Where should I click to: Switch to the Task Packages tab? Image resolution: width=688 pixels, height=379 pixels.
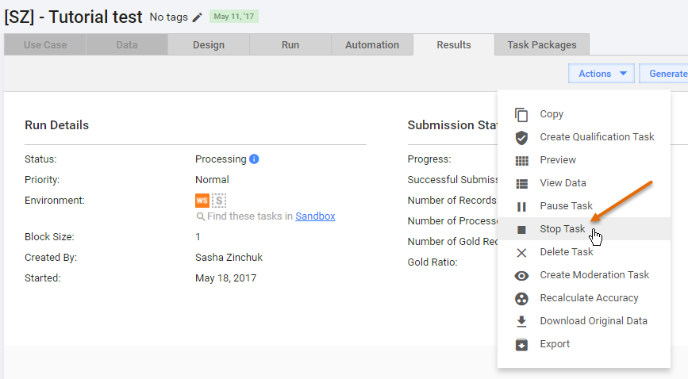point(542,44)
